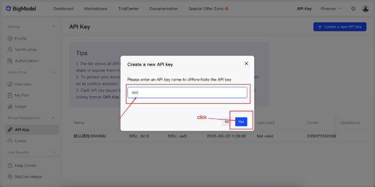Open the Usage statistics page

21,106
